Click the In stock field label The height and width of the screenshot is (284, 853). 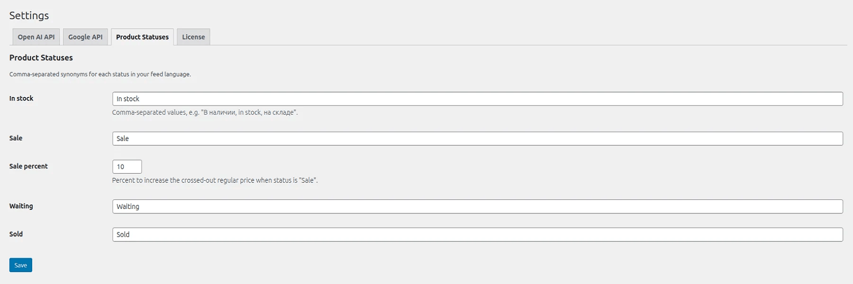[21, 98]
